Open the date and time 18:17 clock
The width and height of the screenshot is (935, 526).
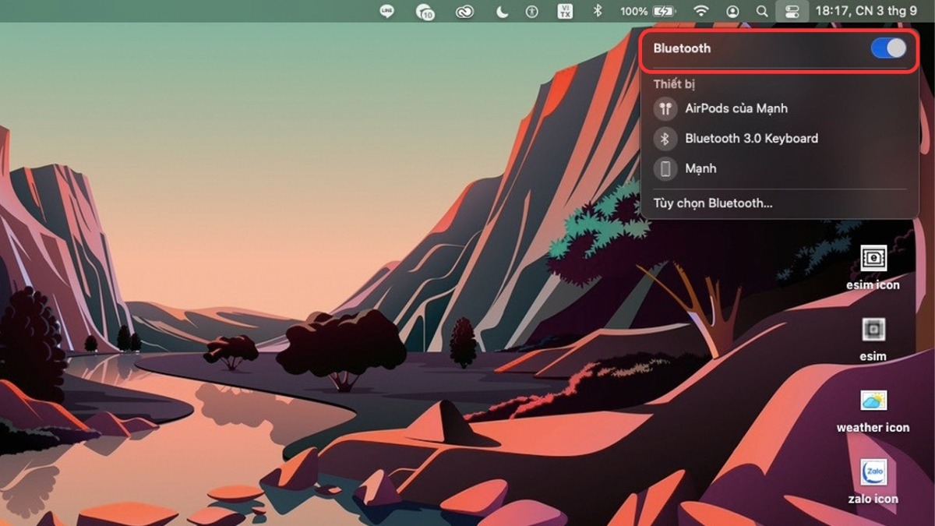coord(866,11)
